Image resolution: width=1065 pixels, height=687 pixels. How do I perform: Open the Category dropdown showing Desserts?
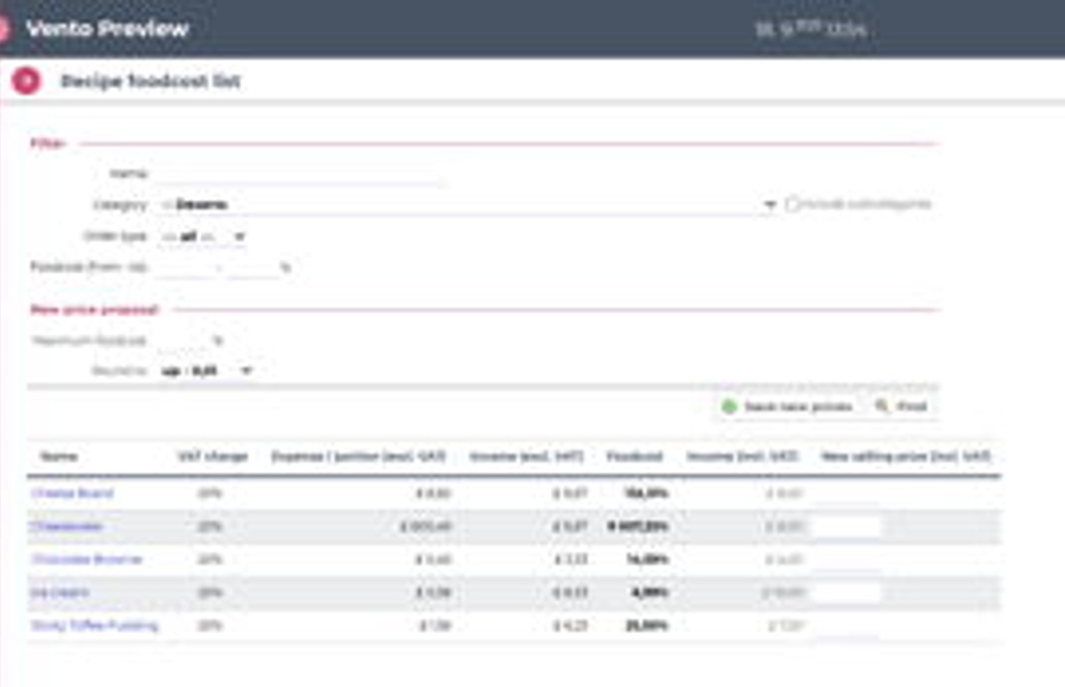[x=469, y=205]
